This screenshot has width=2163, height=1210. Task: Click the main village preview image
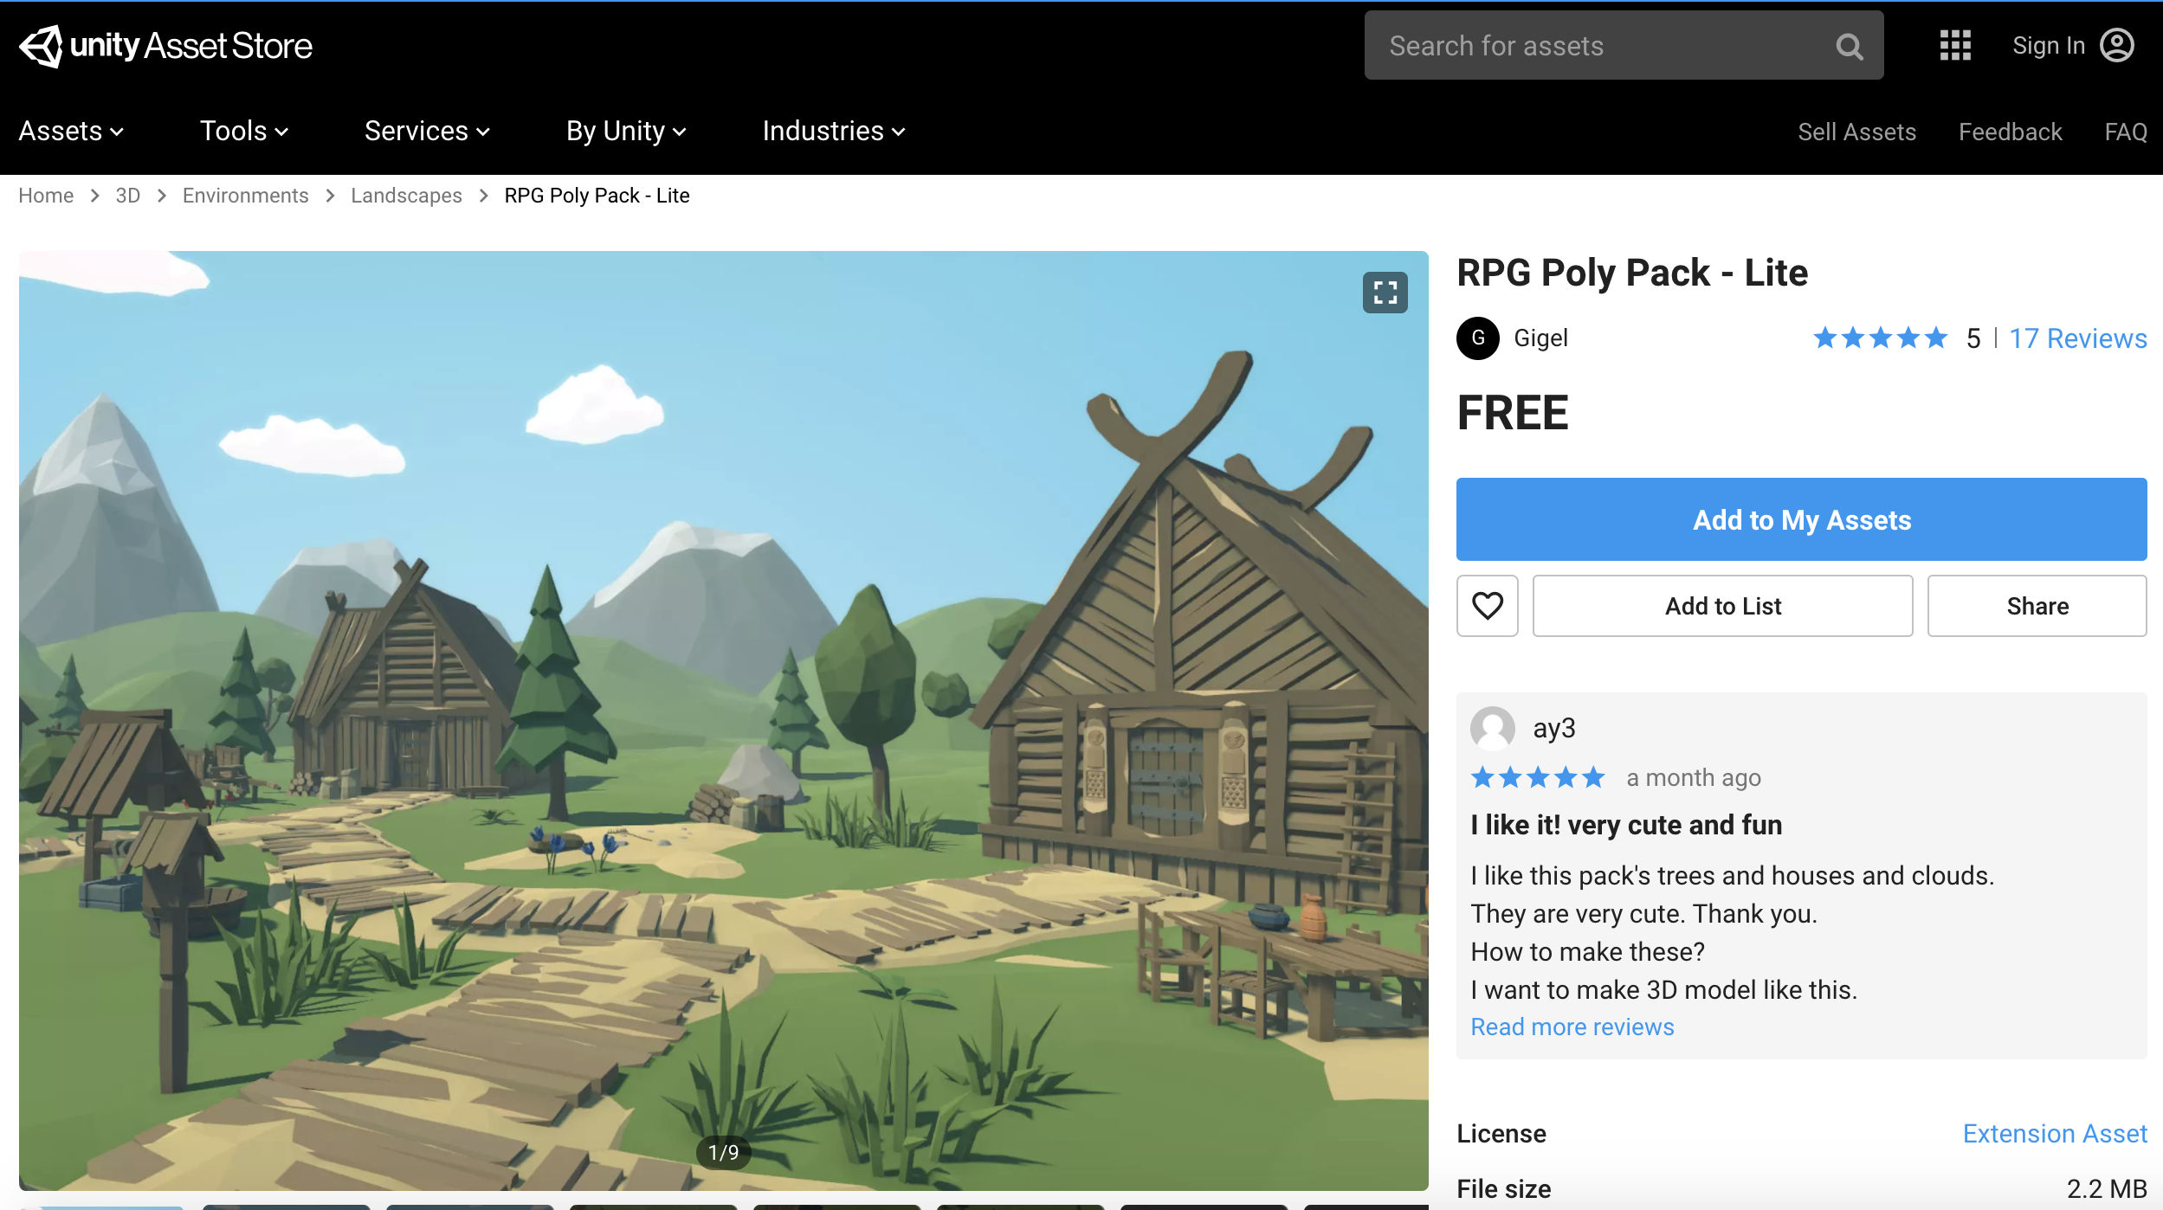point(724,720)
